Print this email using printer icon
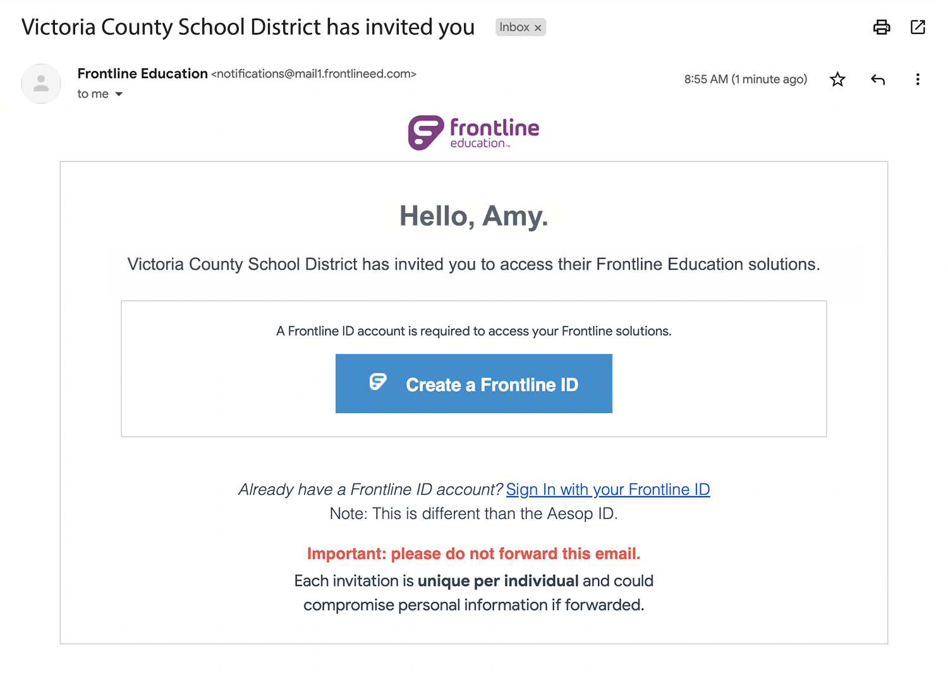948x680 pixels. tap(882, 27)
